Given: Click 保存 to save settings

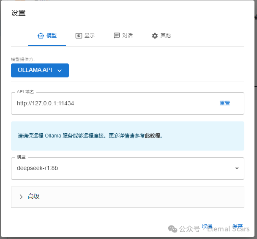Looking at the screenshot, I should coord(238,226).
